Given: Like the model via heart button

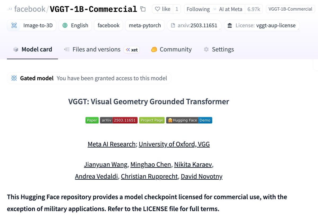Looking at the screenshot, I should tap(163, 9).
